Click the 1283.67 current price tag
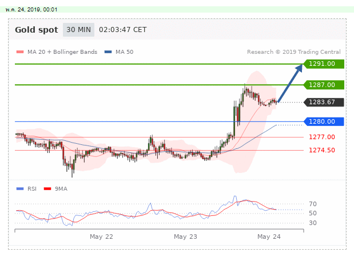The image size is (354, 256). click(x=324, y=102)
